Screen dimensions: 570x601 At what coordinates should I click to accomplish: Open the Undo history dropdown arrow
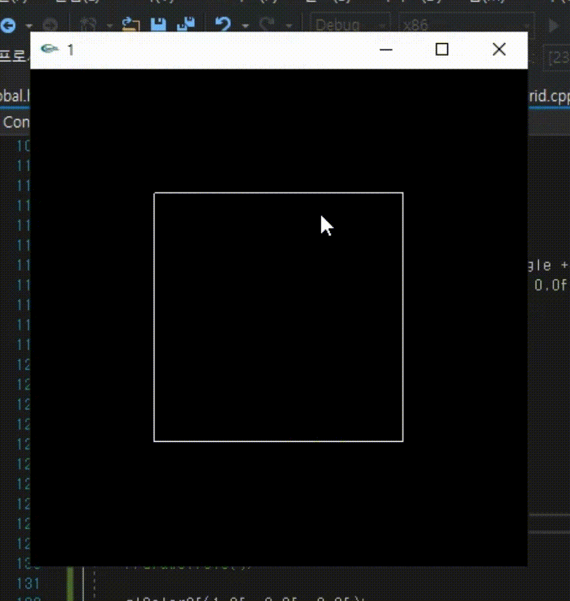245,25
